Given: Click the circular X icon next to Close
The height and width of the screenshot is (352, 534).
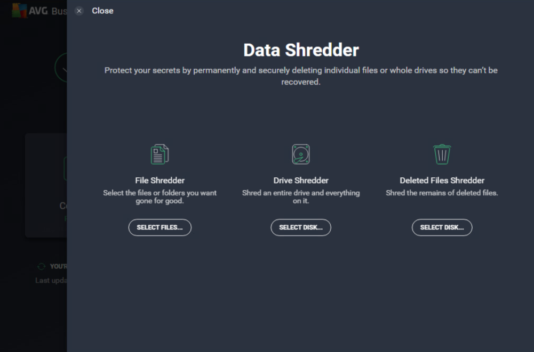Looking at the screenshot, I should point(79,11).
